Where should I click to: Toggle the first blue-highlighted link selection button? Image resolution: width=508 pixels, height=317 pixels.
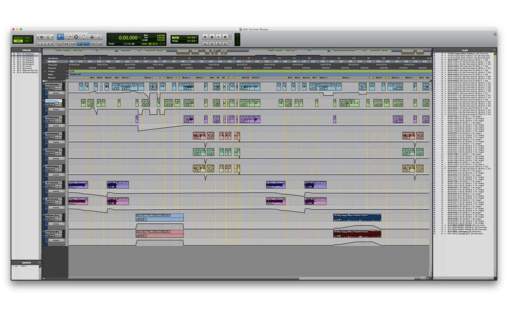click(x=80, y=44)
